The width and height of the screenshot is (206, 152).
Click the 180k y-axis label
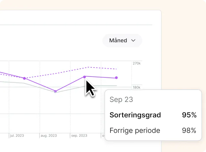click(136, 87)
